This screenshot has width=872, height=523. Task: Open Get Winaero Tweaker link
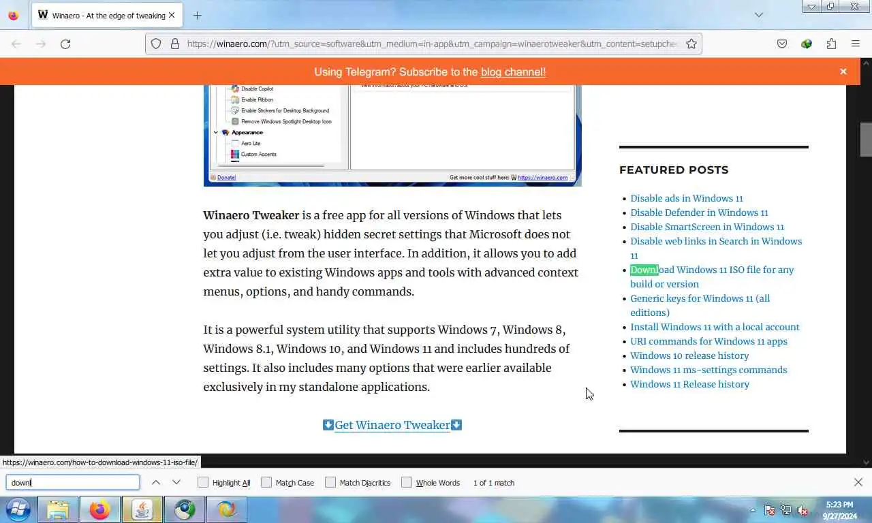(392, 425)
